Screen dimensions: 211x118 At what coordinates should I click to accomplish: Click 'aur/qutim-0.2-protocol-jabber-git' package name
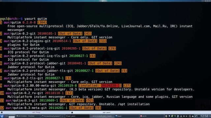coord(35,63)
